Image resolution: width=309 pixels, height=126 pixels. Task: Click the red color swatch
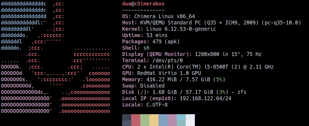tap(136, 120)
